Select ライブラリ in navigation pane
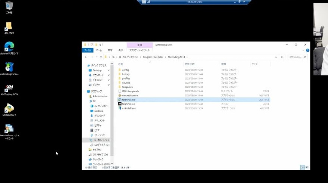The width and height of the screenshot is (328, 183). 95,150
